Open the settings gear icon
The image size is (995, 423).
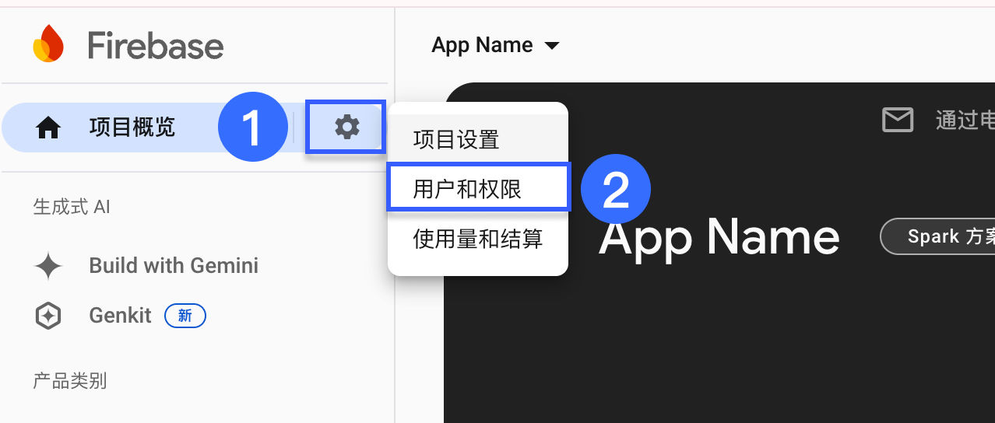coord(346,126)
